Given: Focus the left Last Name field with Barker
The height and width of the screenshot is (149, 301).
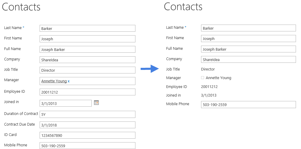Looking at the screenshot, I should 87,28.
